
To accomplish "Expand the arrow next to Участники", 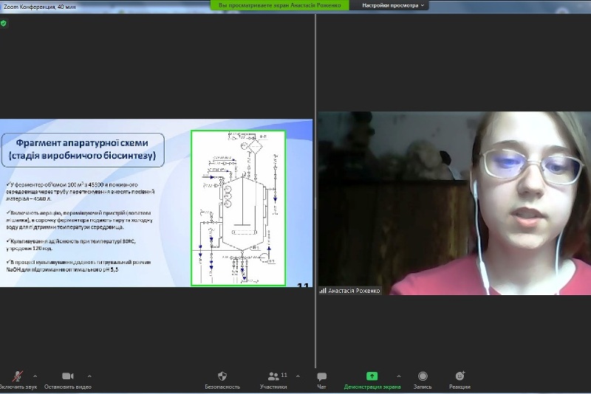I will [297, 376].
